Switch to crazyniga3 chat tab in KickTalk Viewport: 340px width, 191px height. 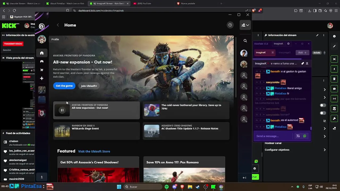284,53
